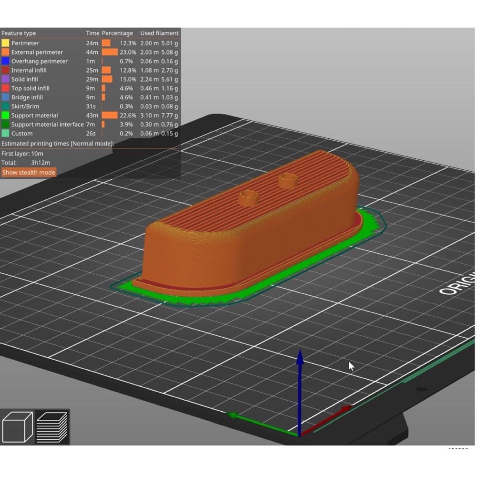
Task: Click the Custom feature label
Action: (22, 134)
